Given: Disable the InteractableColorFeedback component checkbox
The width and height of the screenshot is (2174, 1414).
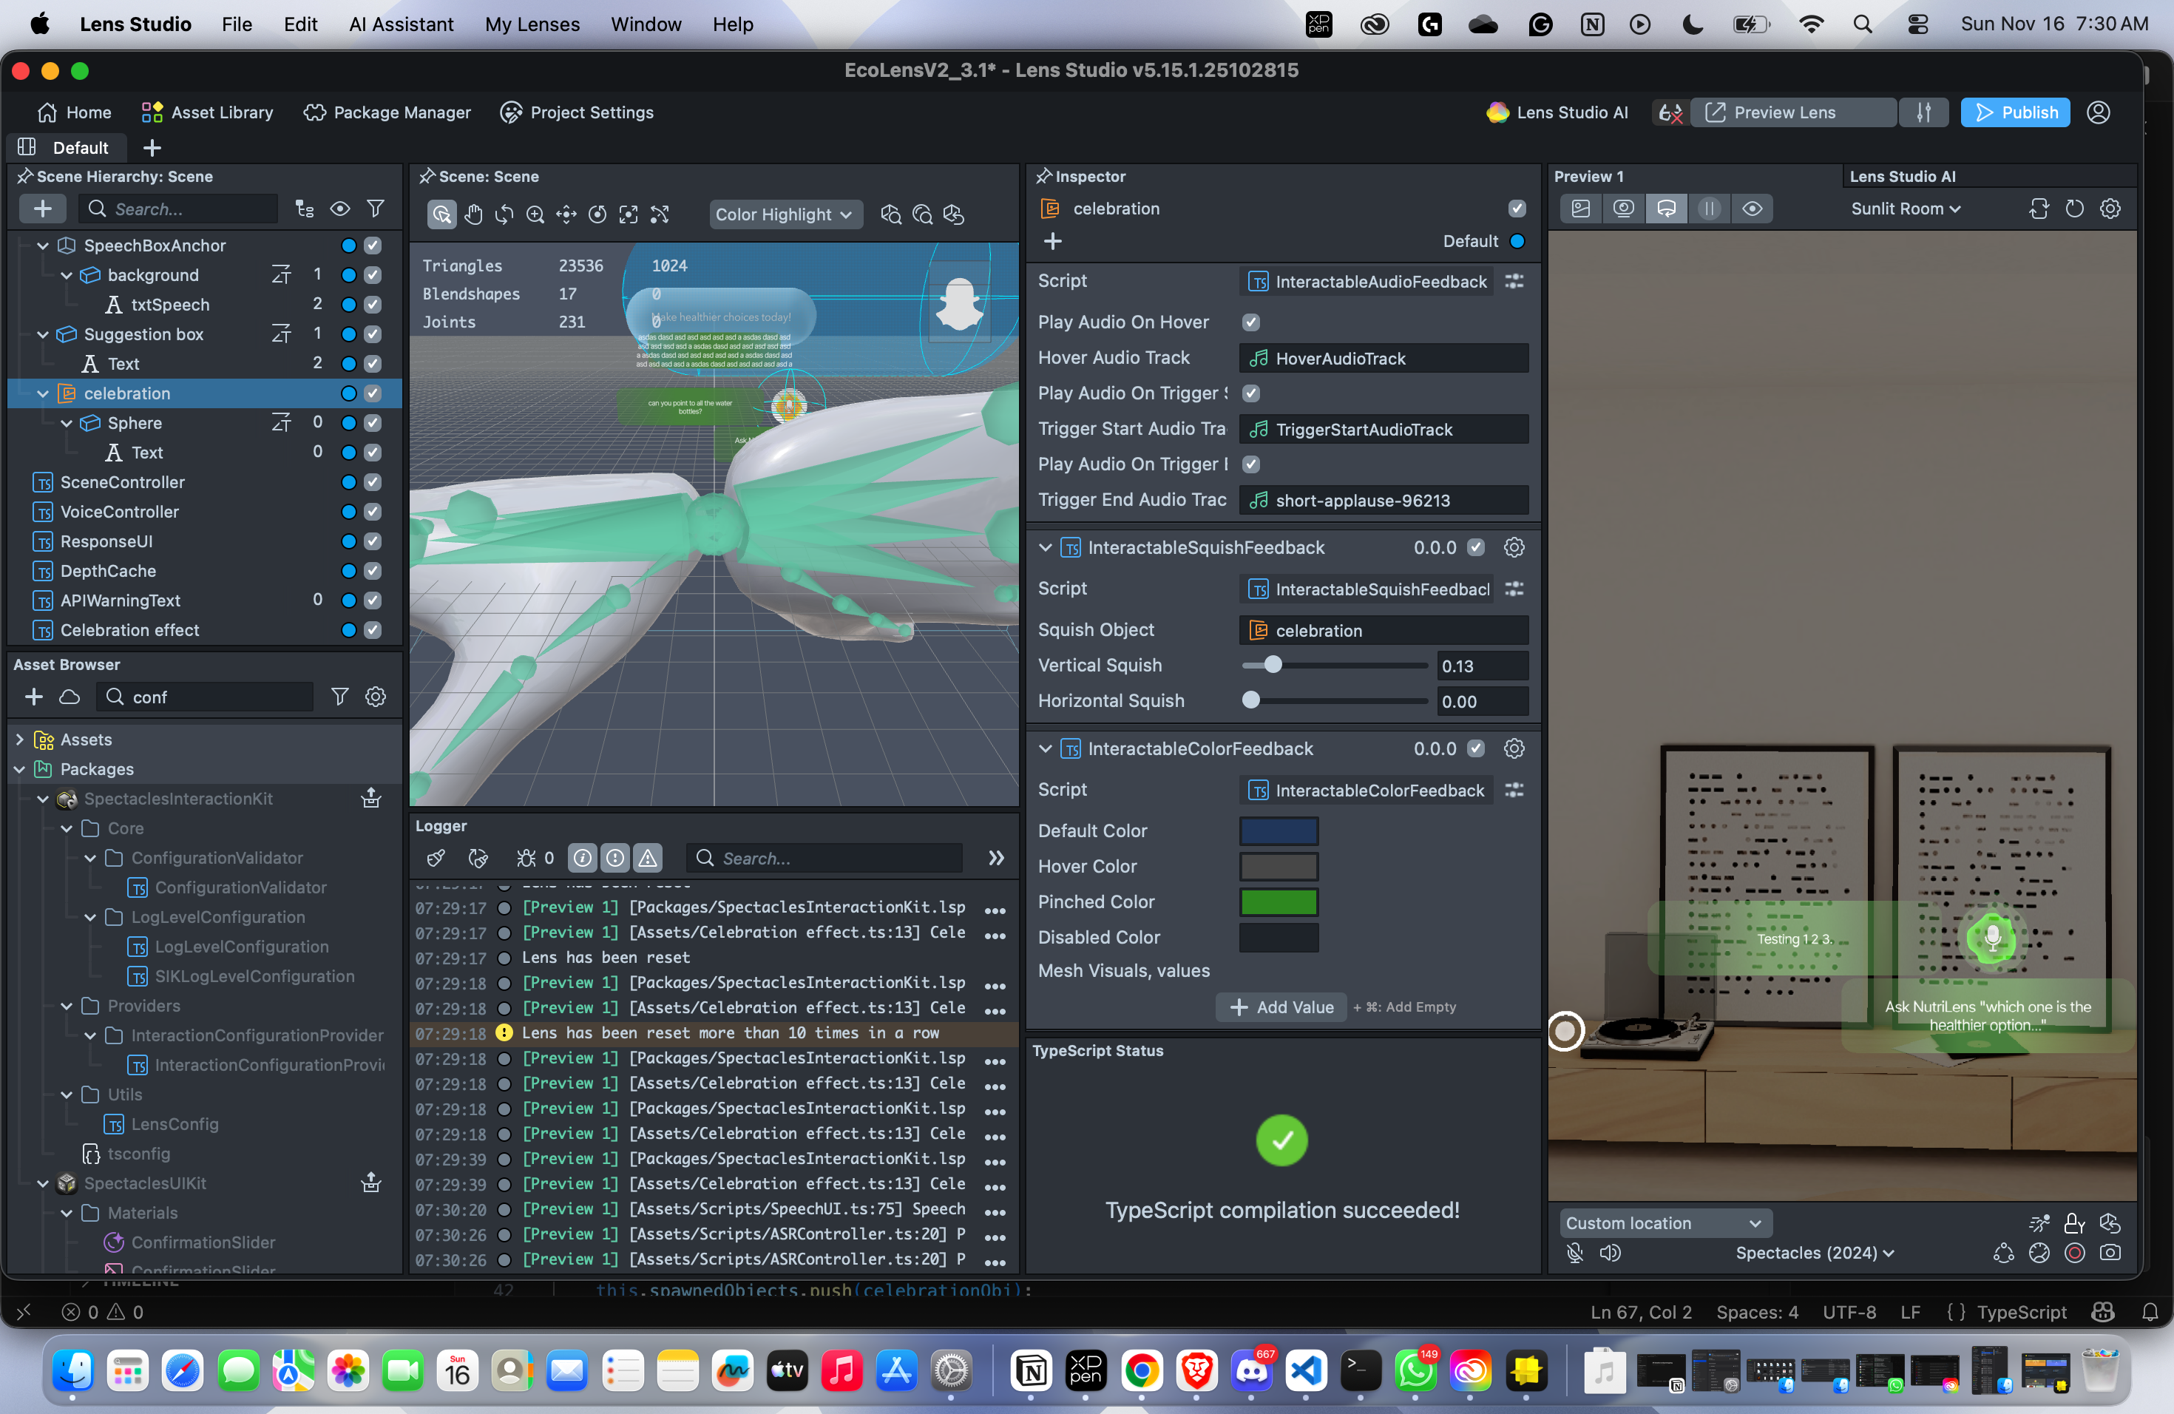Looking at the screenshot, I should (x=1475, y=748).
